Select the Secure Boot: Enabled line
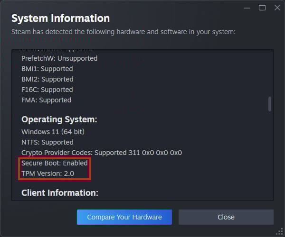The height and width of the screenshot is (237, 285). 55,163
